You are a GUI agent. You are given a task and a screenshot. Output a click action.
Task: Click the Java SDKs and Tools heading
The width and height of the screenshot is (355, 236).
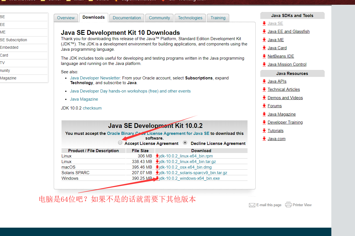[x=292, y=16]
